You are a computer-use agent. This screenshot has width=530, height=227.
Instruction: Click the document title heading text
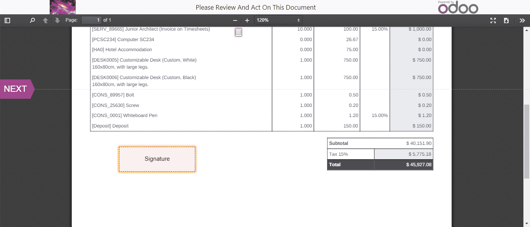(256, 7)
